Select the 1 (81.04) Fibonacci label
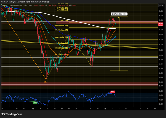The height and width of the screenshot is (118, 166). pos(64,20)
